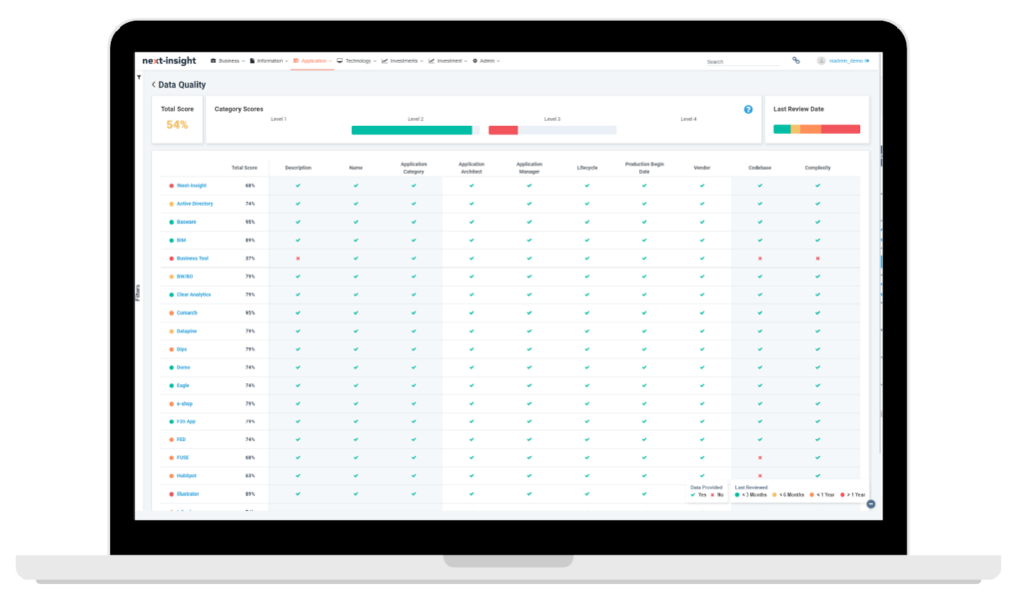Click the Application Architect column header
Image resolution: width=1023 pixels, height=606 pixels.
[x=472, y=168]
